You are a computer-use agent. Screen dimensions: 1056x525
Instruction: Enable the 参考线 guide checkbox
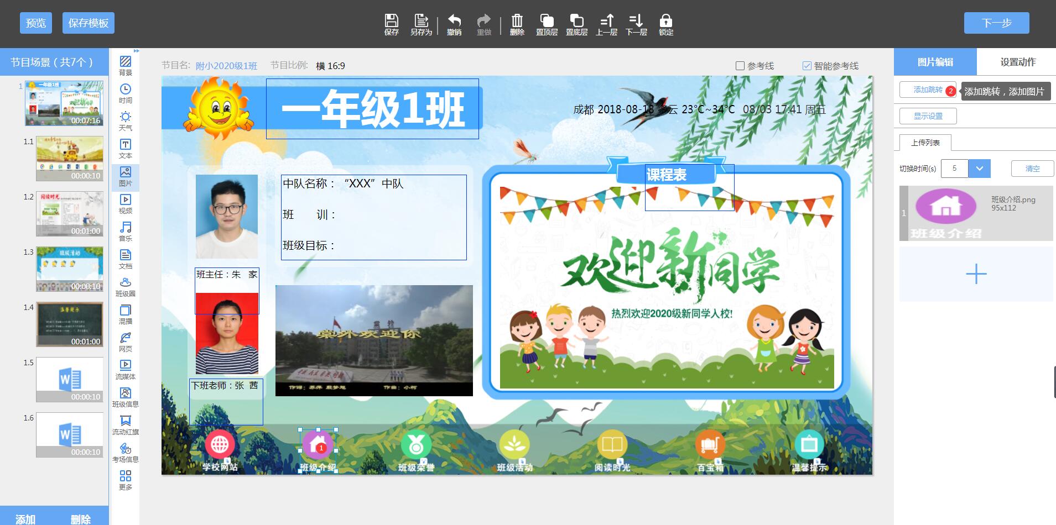(x=740, y=66)
